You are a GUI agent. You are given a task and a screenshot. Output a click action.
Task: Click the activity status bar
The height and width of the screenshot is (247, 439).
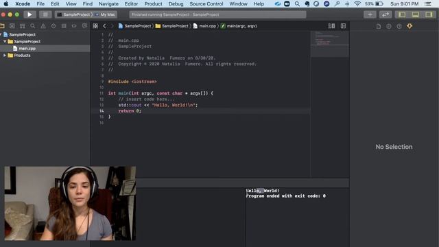pyautogui.click(x=217, y=14)
